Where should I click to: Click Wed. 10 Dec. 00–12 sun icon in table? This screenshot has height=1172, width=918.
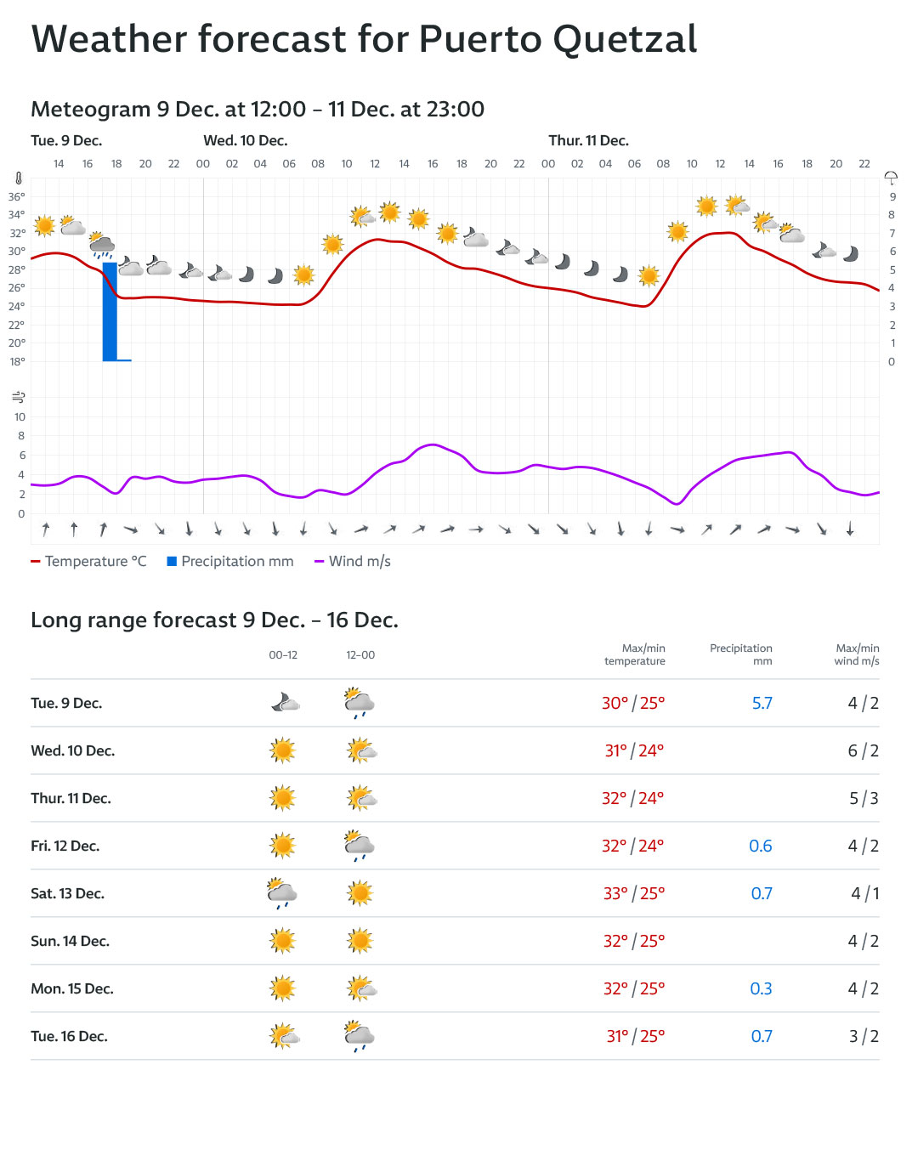point(282,750)
